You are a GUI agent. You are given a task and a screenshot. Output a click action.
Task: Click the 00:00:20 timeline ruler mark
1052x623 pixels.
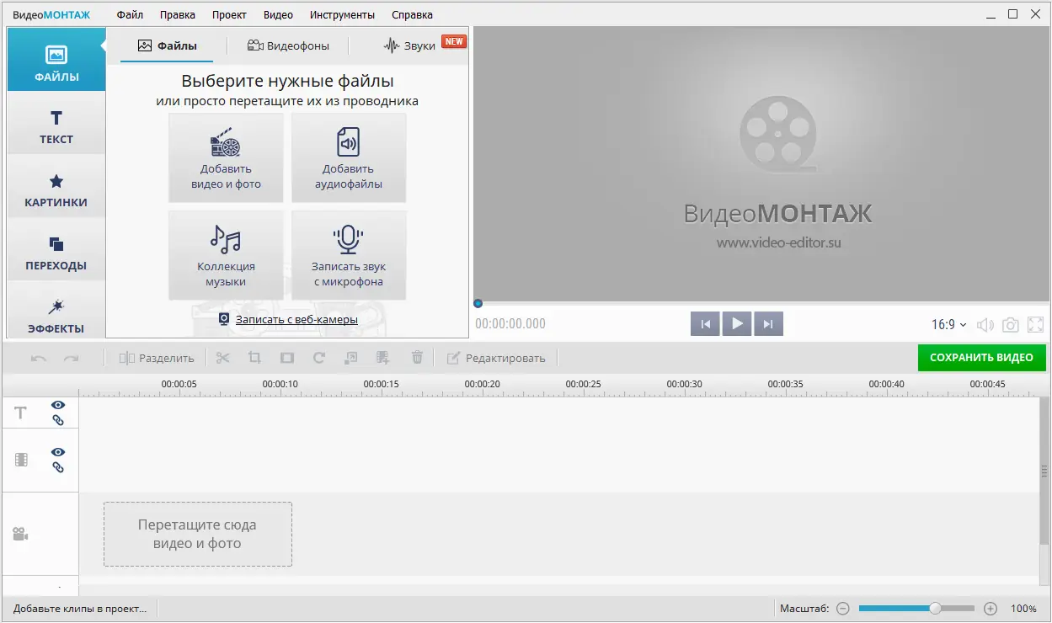pyautogui.click(x=483, y=384)
